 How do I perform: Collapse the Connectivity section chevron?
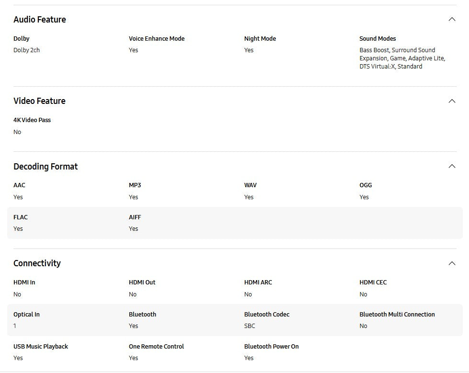point(451,263)
